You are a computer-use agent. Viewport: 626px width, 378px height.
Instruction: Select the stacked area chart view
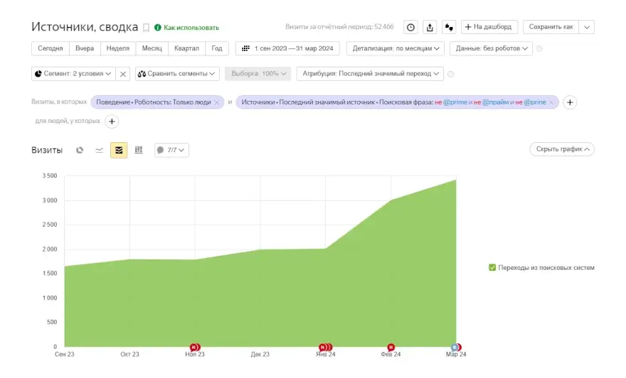pos(119,150)
